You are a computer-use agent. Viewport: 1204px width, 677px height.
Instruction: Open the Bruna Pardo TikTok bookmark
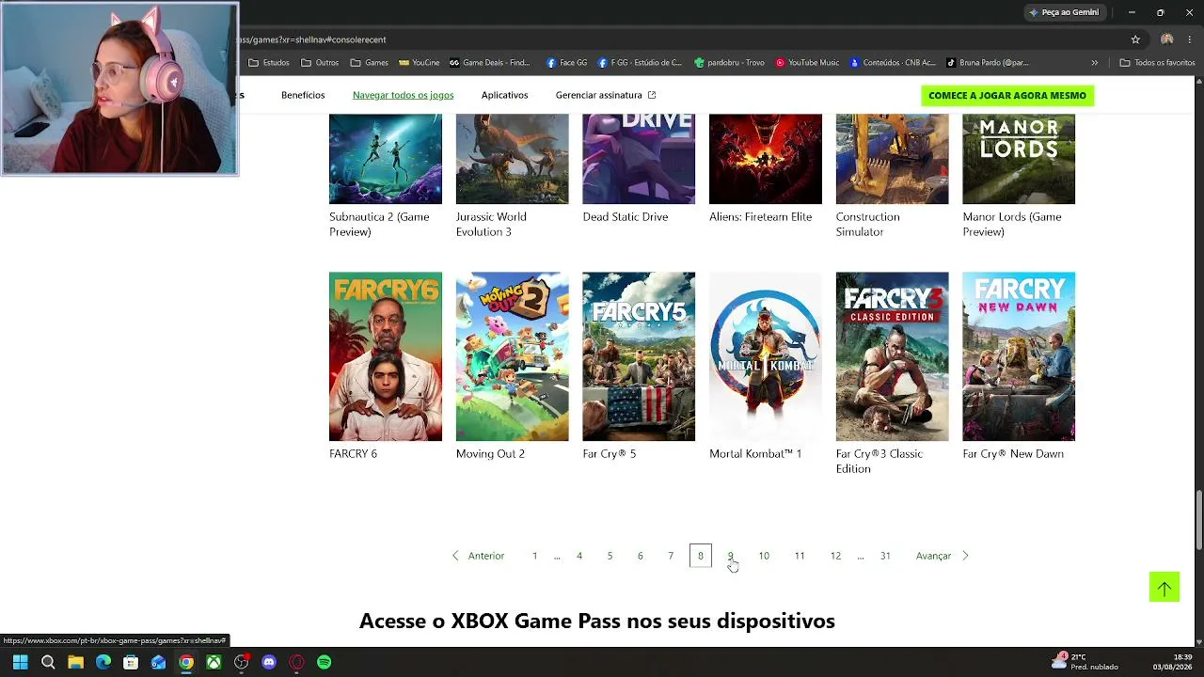[x=987, y=63]
